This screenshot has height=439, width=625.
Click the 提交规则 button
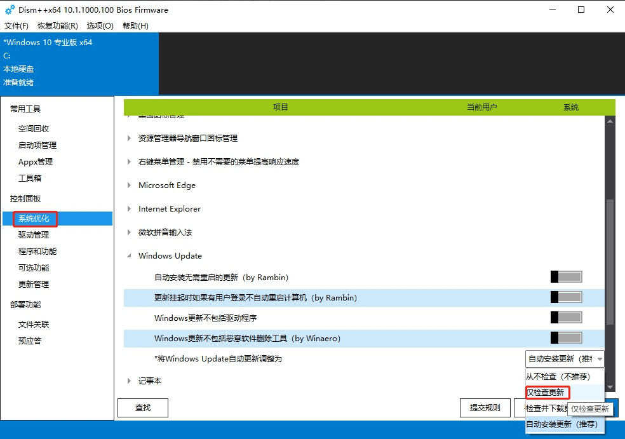click(485, 408)
